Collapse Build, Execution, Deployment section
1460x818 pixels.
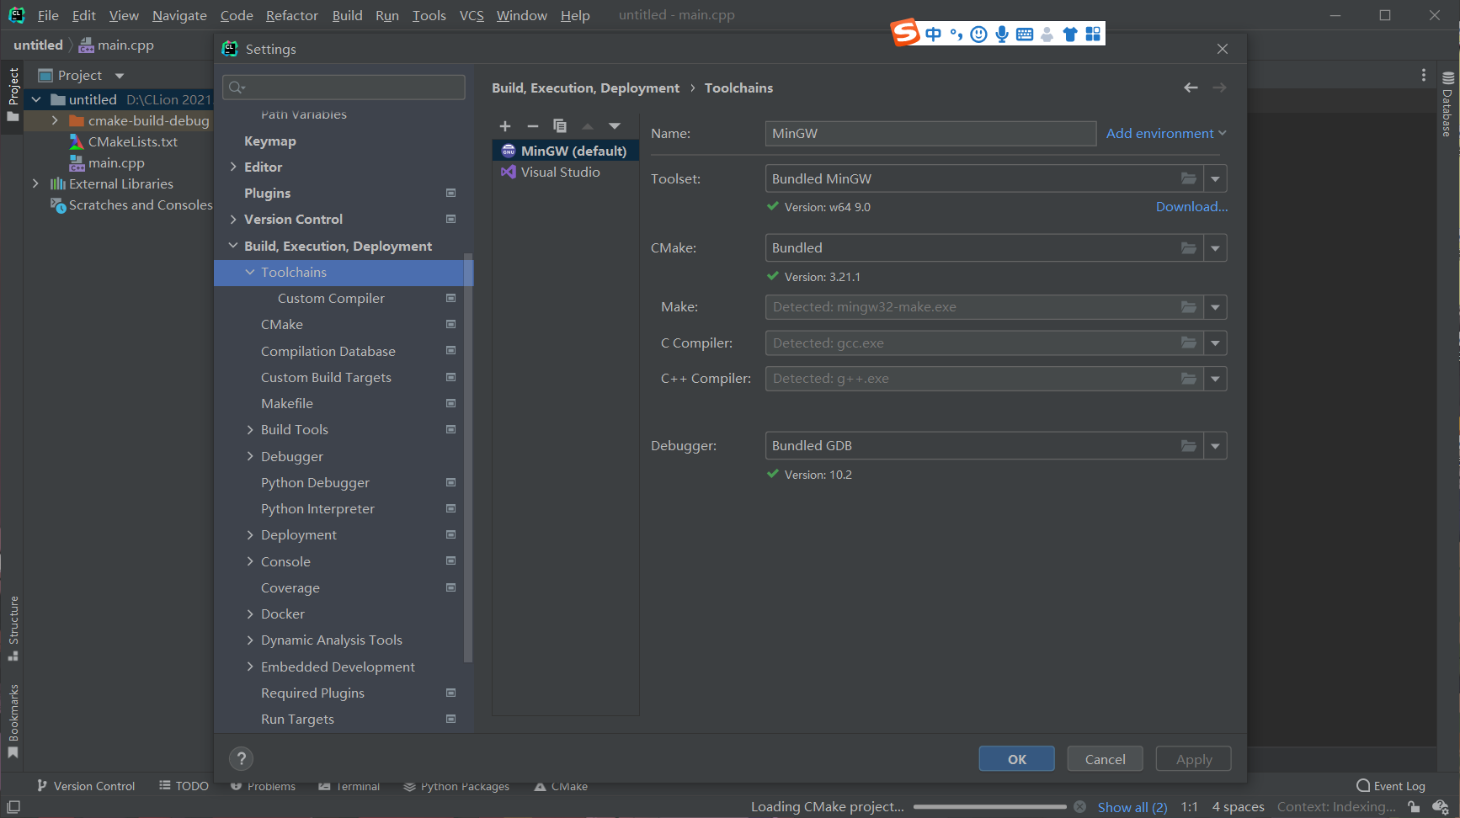(x=233, y=246)
